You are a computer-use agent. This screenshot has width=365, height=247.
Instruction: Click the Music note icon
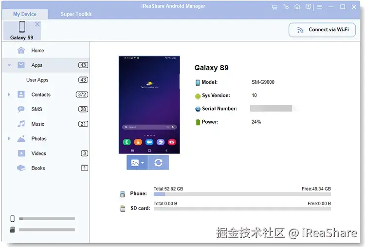point(21,124)
